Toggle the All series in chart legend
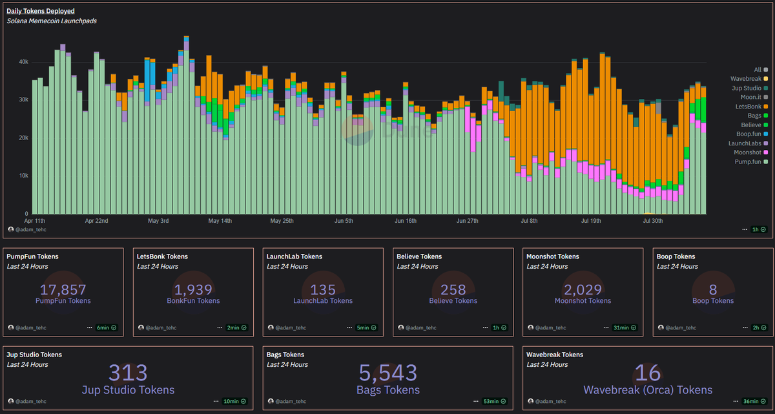 tap(760, 69)
